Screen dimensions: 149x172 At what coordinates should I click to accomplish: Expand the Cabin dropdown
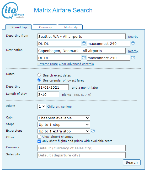(64, 118)
